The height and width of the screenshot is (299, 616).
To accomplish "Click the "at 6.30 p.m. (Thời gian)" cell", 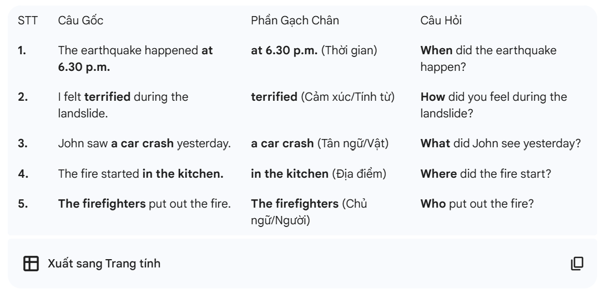I will (x=314, y=51).
